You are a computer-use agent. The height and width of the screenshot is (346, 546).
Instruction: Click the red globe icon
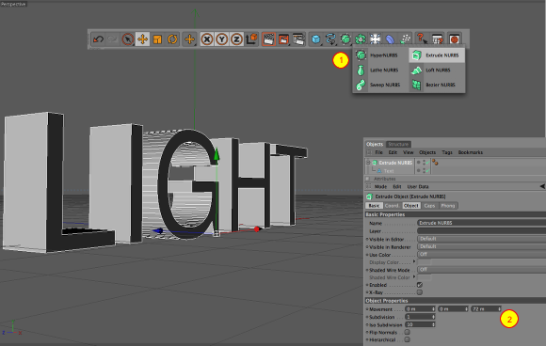[x=454, y=39]
